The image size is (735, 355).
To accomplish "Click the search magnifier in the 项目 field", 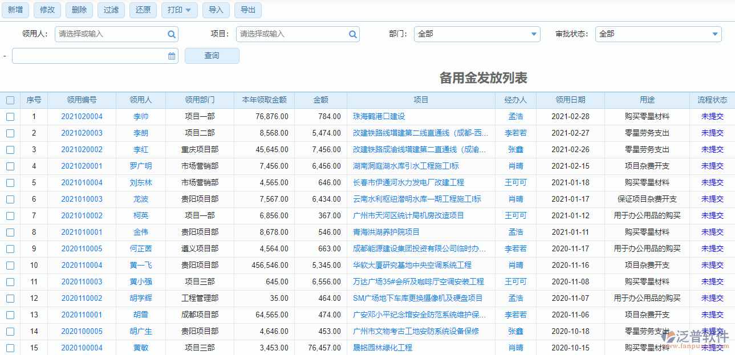I will (x=352, y=34).
